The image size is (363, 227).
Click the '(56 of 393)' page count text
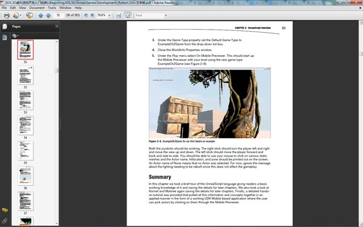pyautogui.click(x=73, y=15)
